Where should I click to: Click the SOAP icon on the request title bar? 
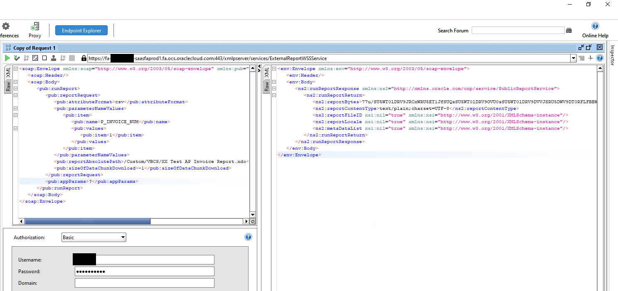tap(8, 48)
